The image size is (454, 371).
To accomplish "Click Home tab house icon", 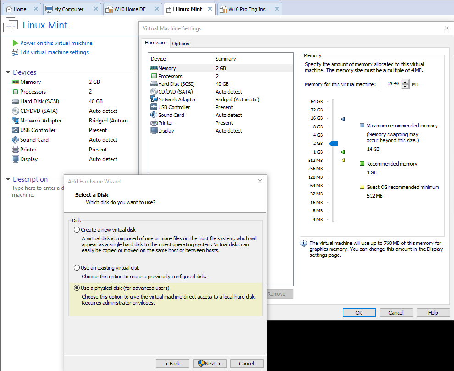I will 9,9.
